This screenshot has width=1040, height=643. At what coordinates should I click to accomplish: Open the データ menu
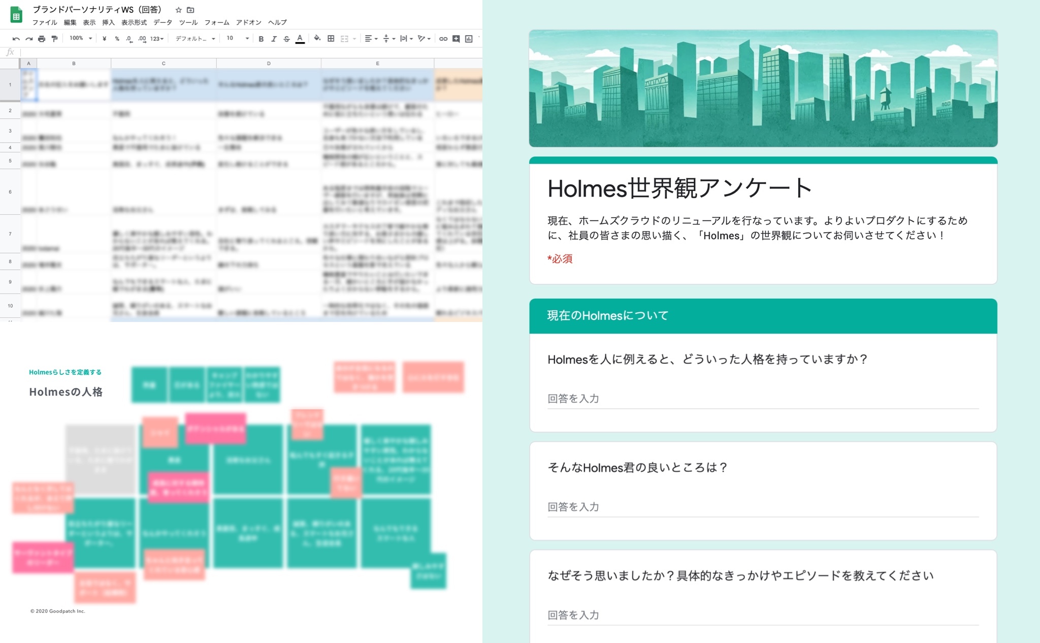tap(162, 22)
